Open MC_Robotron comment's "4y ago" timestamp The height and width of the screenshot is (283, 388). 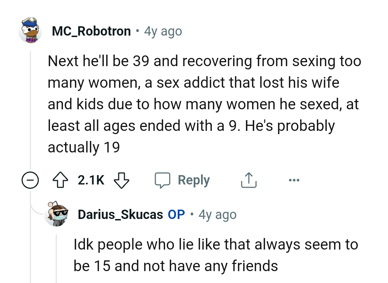(163, 31)
